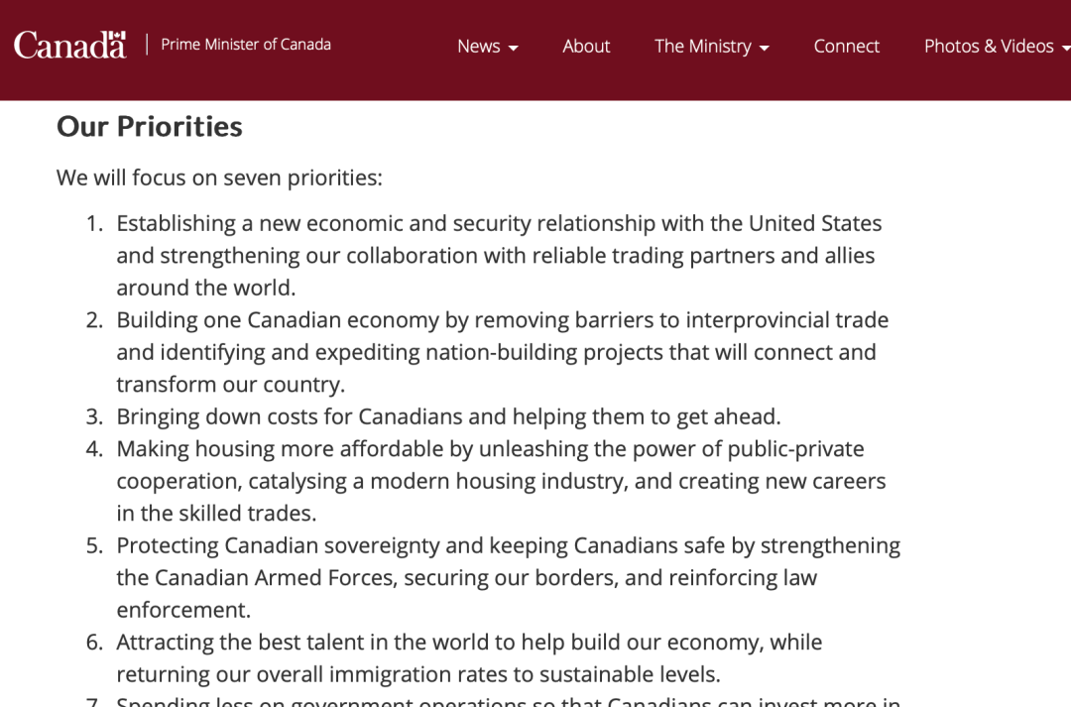Click the 'We will focus on seven priorities' sentence
Screen dimensions: 1071x707
219,177
